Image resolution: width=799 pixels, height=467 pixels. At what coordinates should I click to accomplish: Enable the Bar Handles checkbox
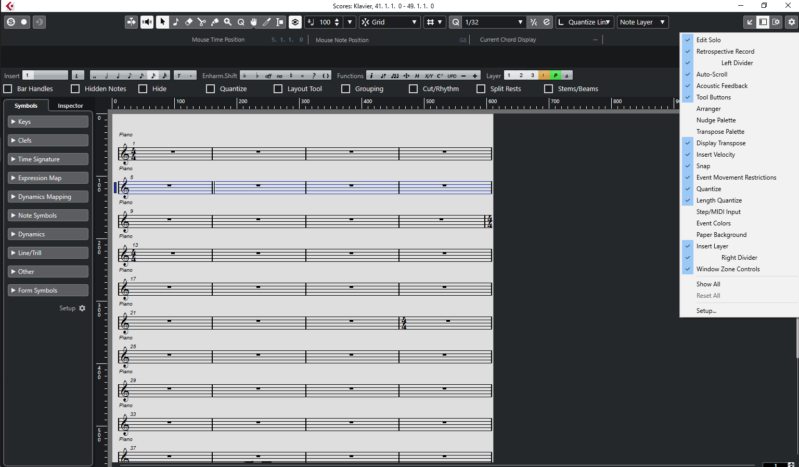8,89
